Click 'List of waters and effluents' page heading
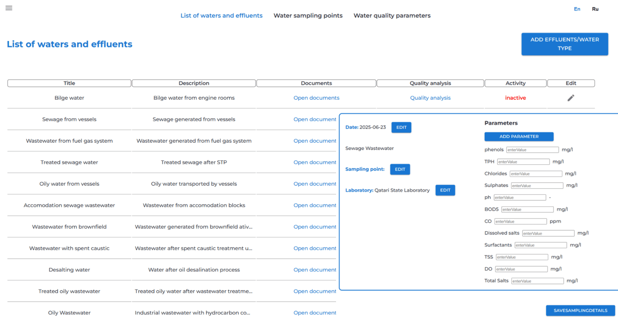The width and height of the screenshot is (618, 320). [69, 44]
